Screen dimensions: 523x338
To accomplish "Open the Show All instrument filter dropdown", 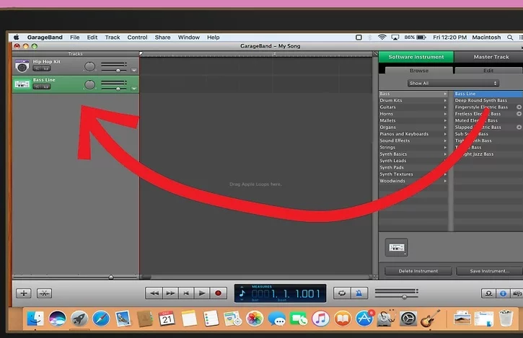I will (x=453, y=83).
